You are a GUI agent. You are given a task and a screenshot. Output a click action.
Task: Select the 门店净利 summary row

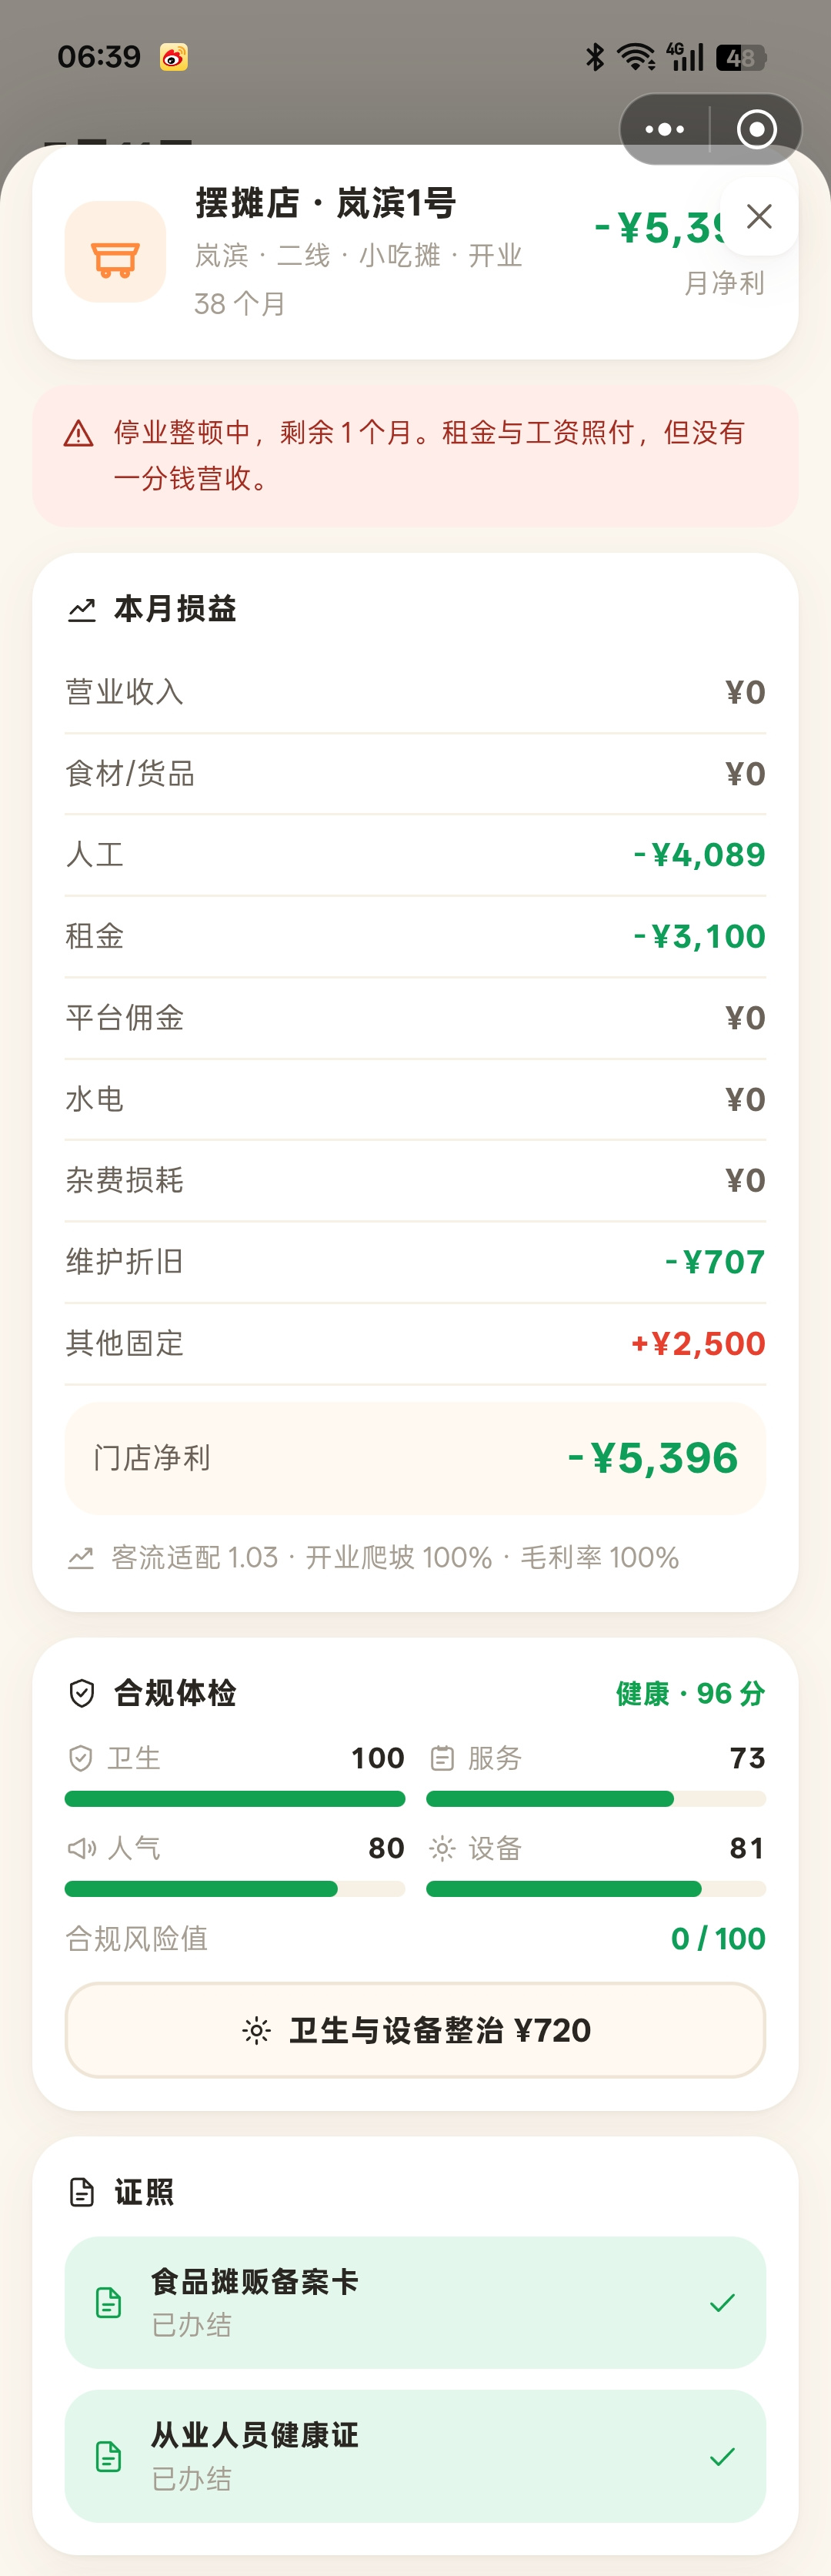coord(415,1458)
